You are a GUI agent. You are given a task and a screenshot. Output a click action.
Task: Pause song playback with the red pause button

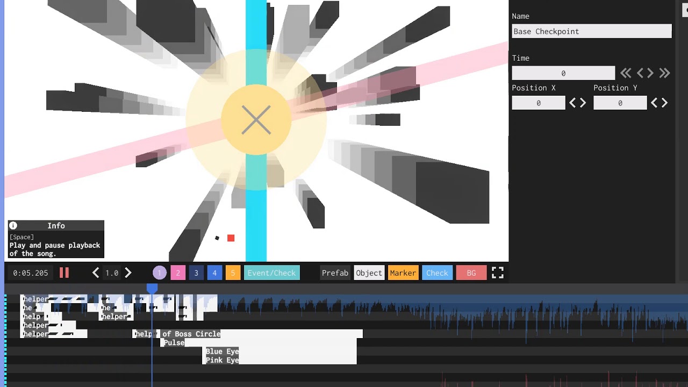64,273
